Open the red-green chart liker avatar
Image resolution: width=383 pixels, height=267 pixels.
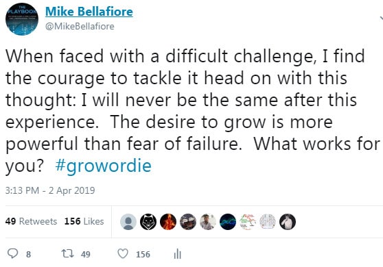click(x=248, y=222)
